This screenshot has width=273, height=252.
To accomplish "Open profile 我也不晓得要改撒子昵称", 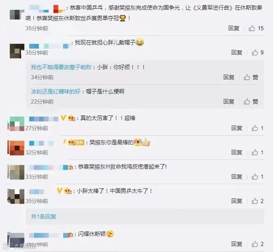I will (x=61, y=67).
